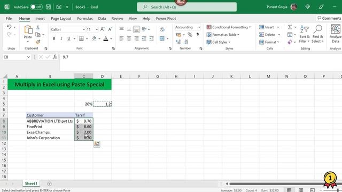Click Decrease Font Size icon
This screenshot has height=192, width=342.
110,29
